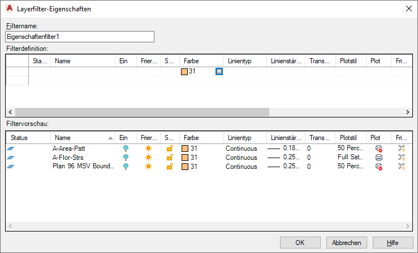
Task: Click Ein column header in preview
Action: click(x=126, y=138)
